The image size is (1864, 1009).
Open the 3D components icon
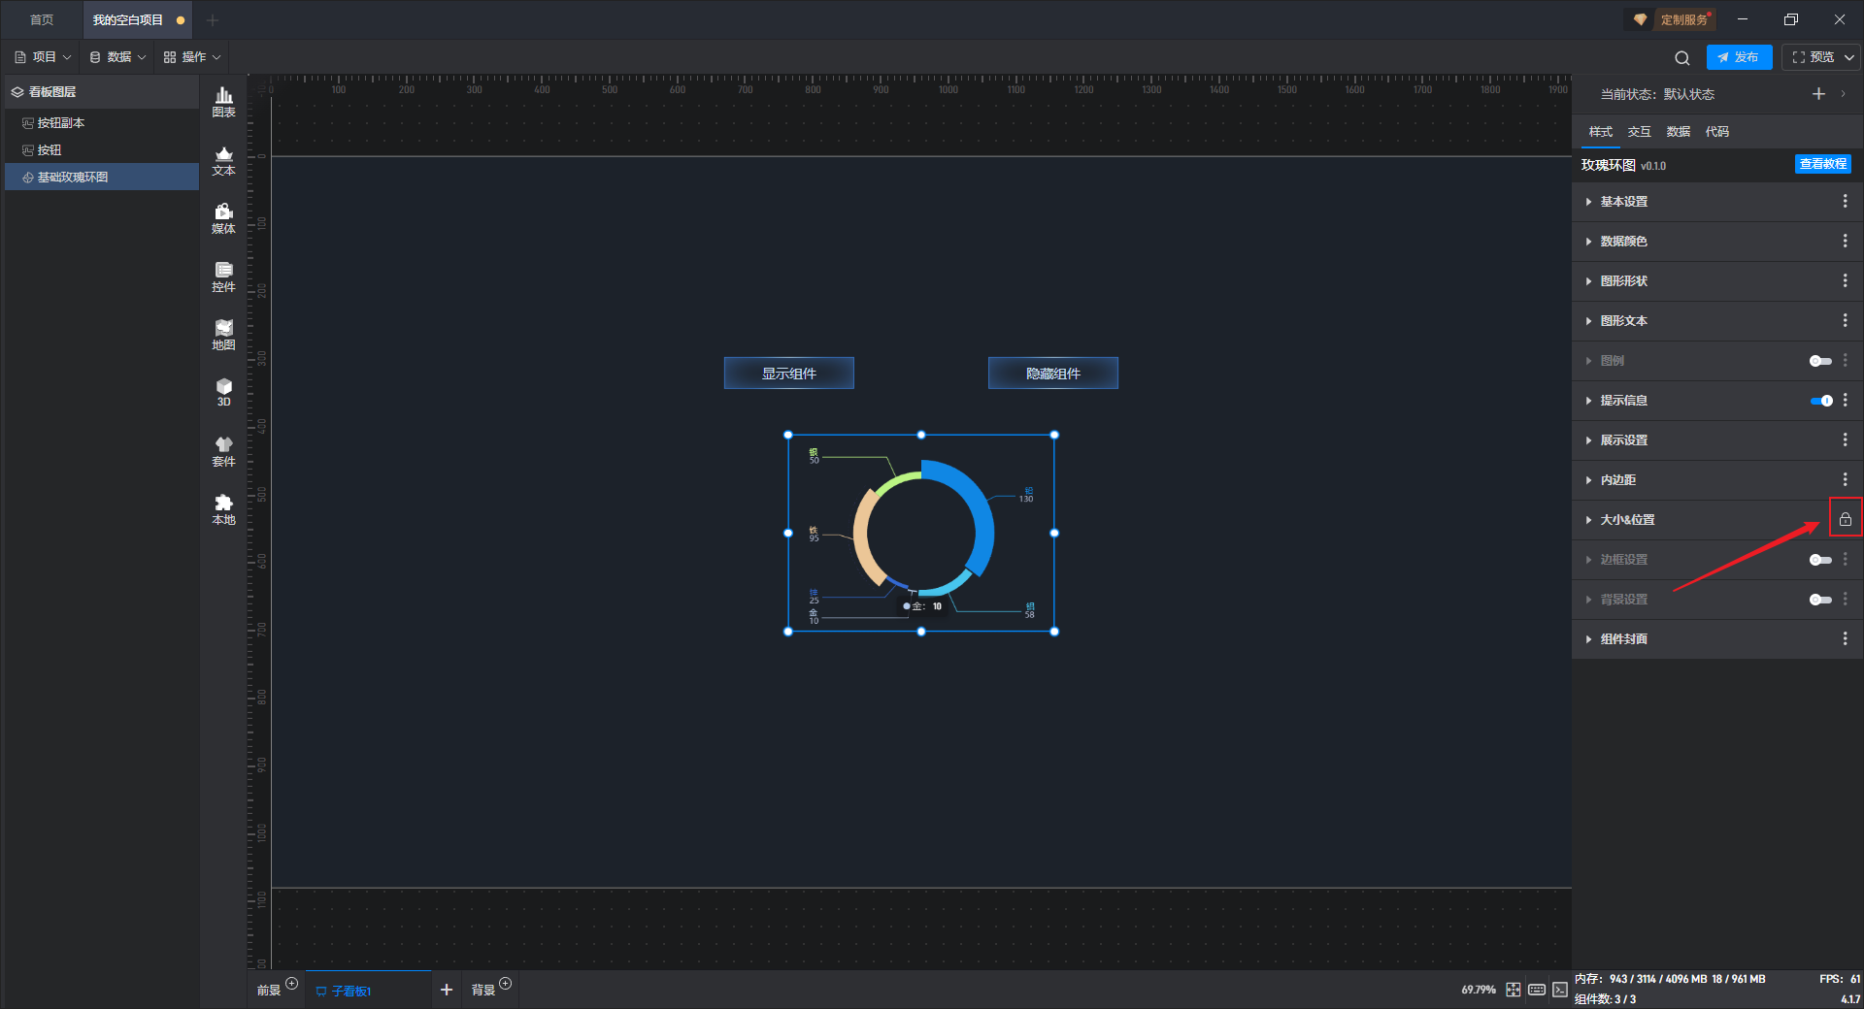pyautogui.click(x=223, y=392)
